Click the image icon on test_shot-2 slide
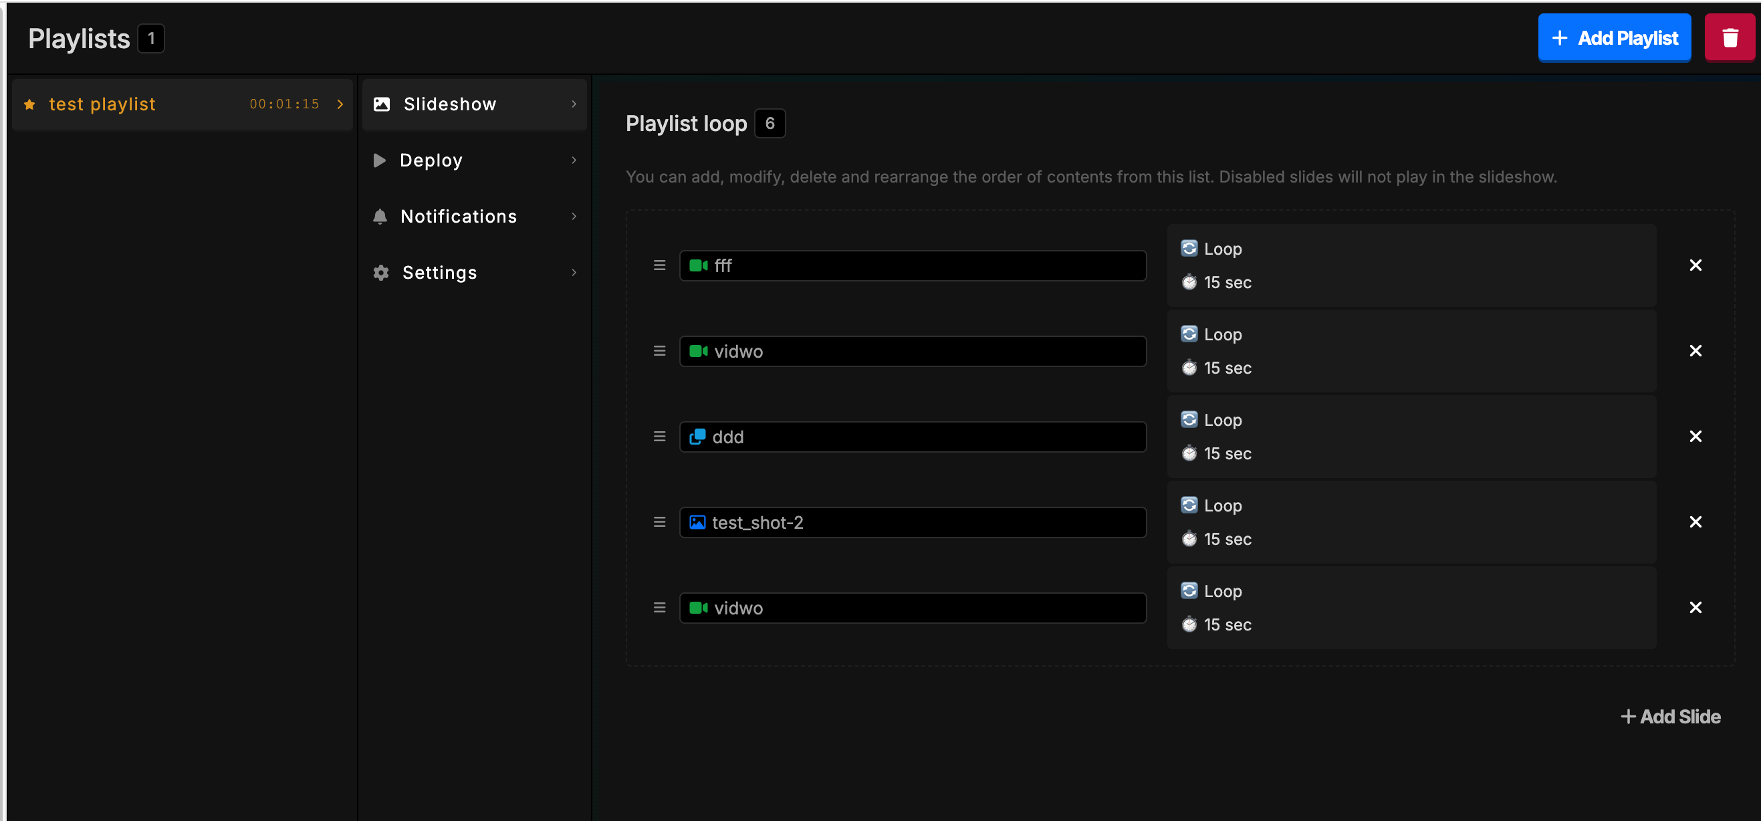This screenshot has width=1761, height=821. click(x=697, y=522)
